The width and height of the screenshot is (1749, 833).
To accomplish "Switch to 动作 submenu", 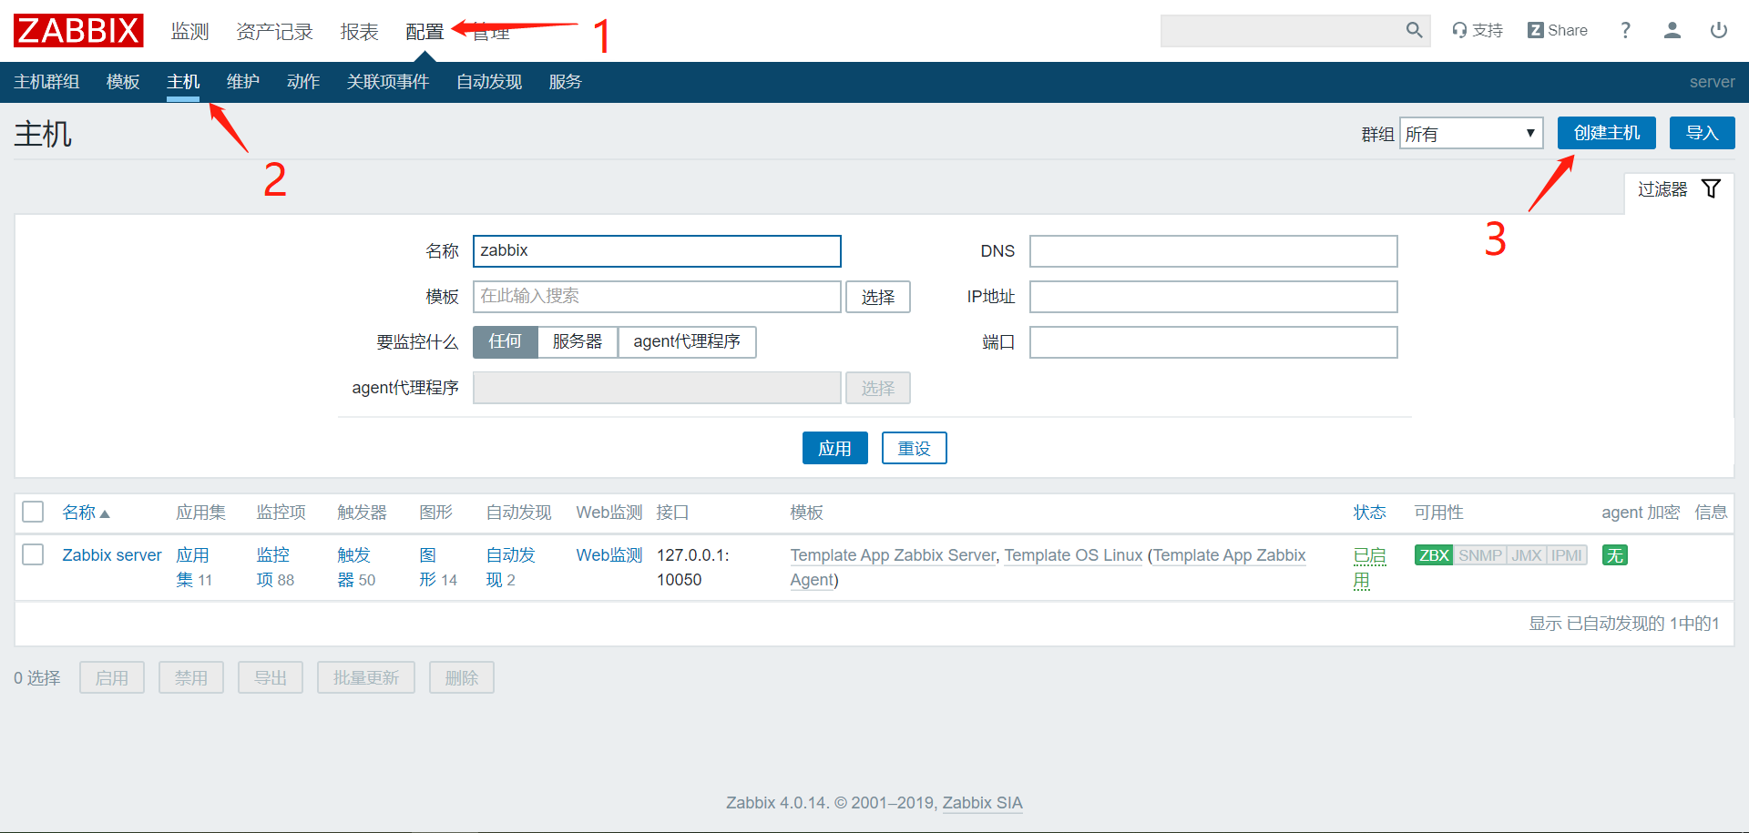I will click(x=303, y=82).
